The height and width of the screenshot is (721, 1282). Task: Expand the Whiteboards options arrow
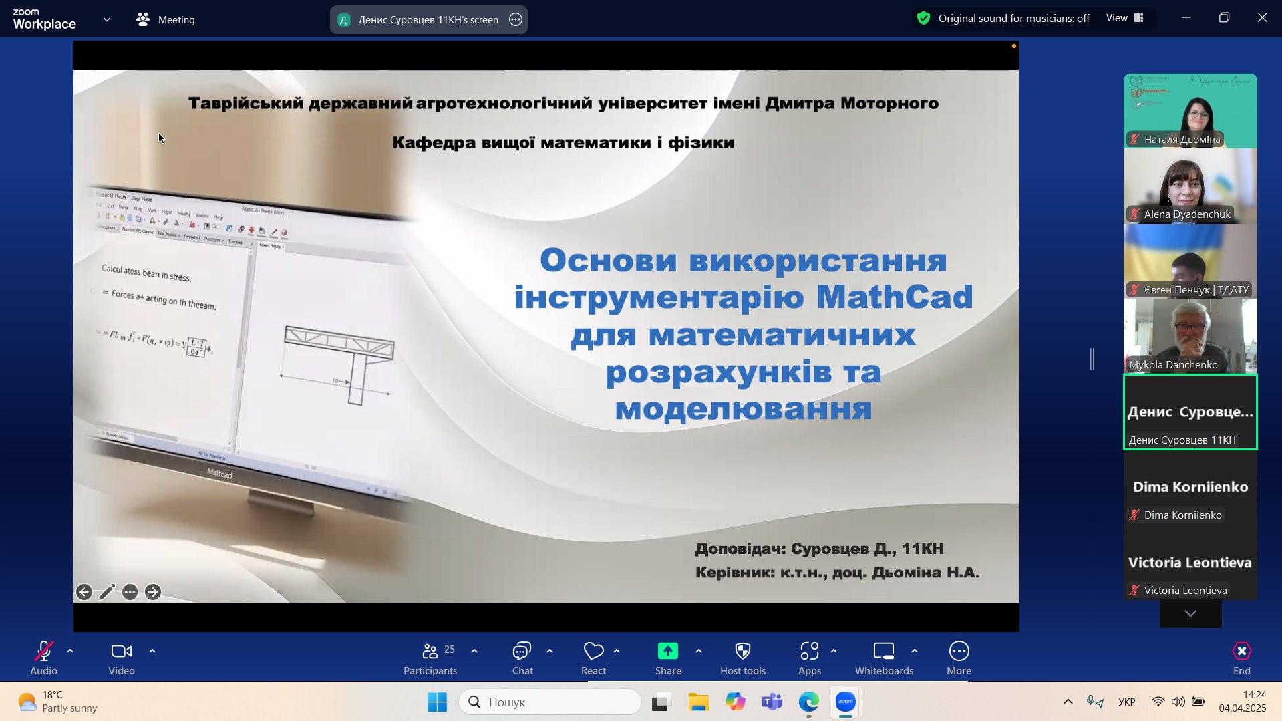915,651
